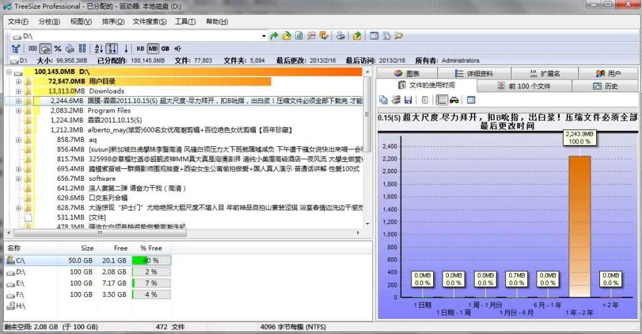
Task: Switch to the 详细资料 tab
Action: [x=474, y=73]
